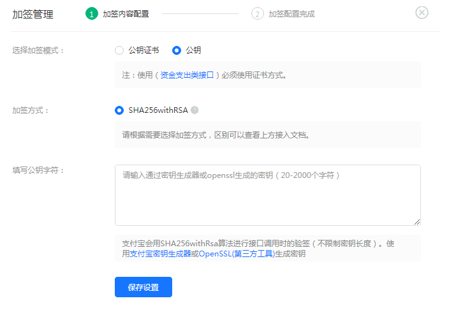Close the 加签管理 dialog with X icon
Image resolution: width=456 pixels, height=310 pixels.
click(x=422, y=13)
